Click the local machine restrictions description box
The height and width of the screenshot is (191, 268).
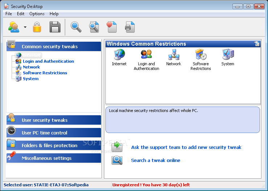coord(183,120)
